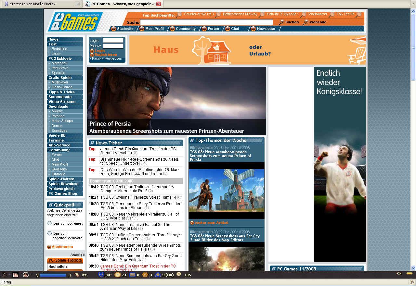Click the blue progress bar in toolbar

tap(53, 275)
